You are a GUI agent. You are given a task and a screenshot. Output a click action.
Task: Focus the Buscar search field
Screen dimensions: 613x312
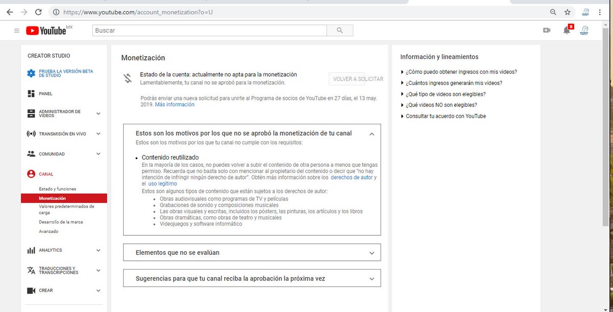[x=209, y=31]
